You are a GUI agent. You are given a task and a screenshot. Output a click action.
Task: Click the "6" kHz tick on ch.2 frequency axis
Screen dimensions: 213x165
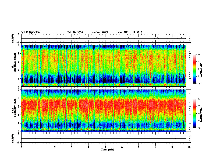(x=19, y=106)
